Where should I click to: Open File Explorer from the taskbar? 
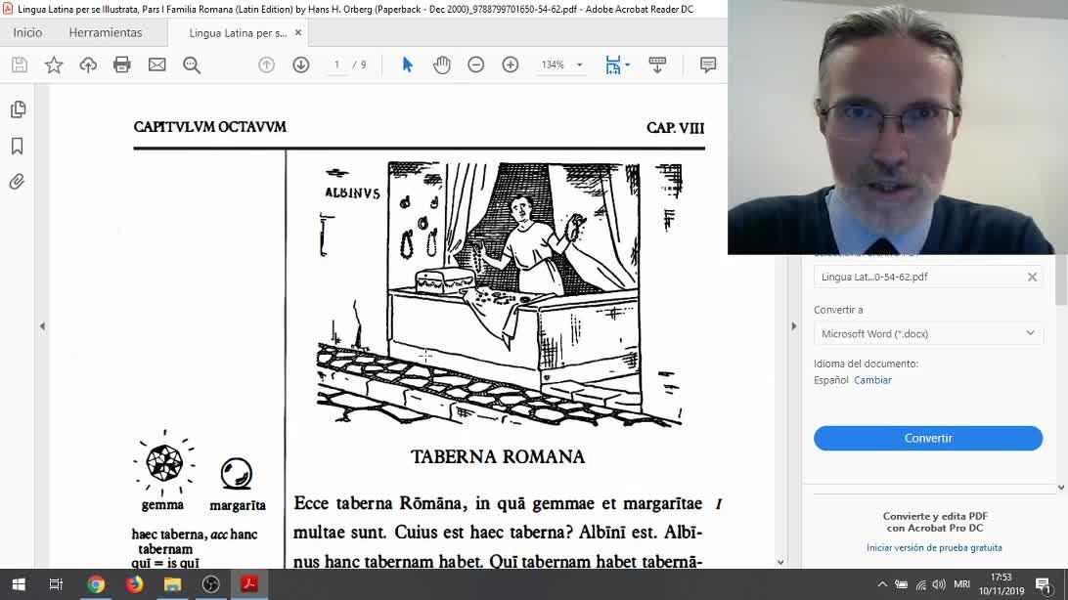pyautogui.click(x=172, y=584)
